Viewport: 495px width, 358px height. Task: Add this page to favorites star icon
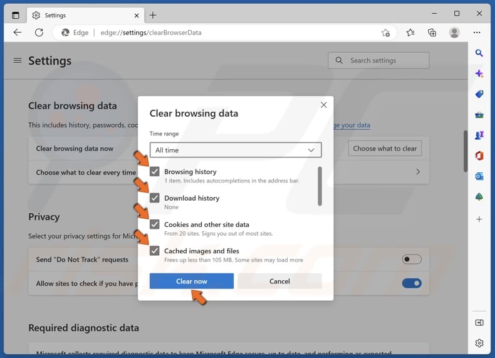click(385, 33)
